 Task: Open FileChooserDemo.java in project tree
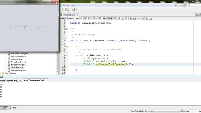coord(19,54)
